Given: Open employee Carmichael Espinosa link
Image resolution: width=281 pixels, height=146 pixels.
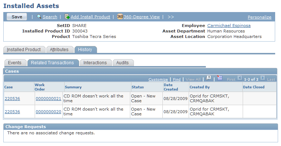Looking at the screenshot, I should click(229, 26).
